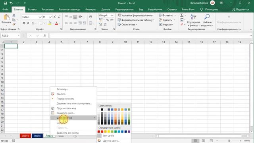This screenshot has width=254, height=143.
Task: Select the Format Painter brush icon
Action: coord(14,24)
